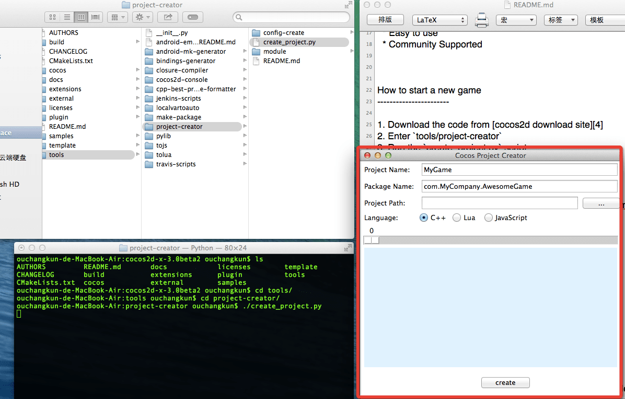
Task: Select the tools folder in Finder
Action: point(56,155)
